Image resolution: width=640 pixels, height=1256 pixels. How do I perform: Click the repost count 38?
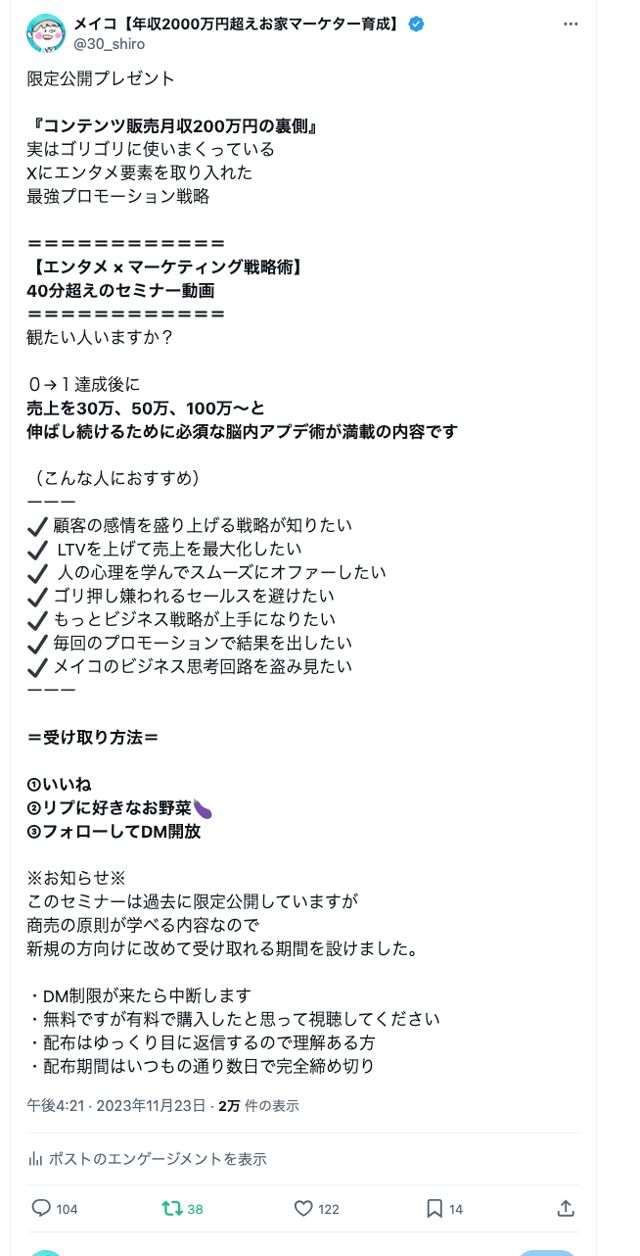click(195, 1210)
